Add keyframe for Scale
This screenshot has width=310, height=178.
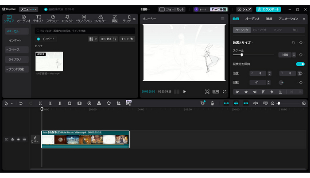point(301,55)
